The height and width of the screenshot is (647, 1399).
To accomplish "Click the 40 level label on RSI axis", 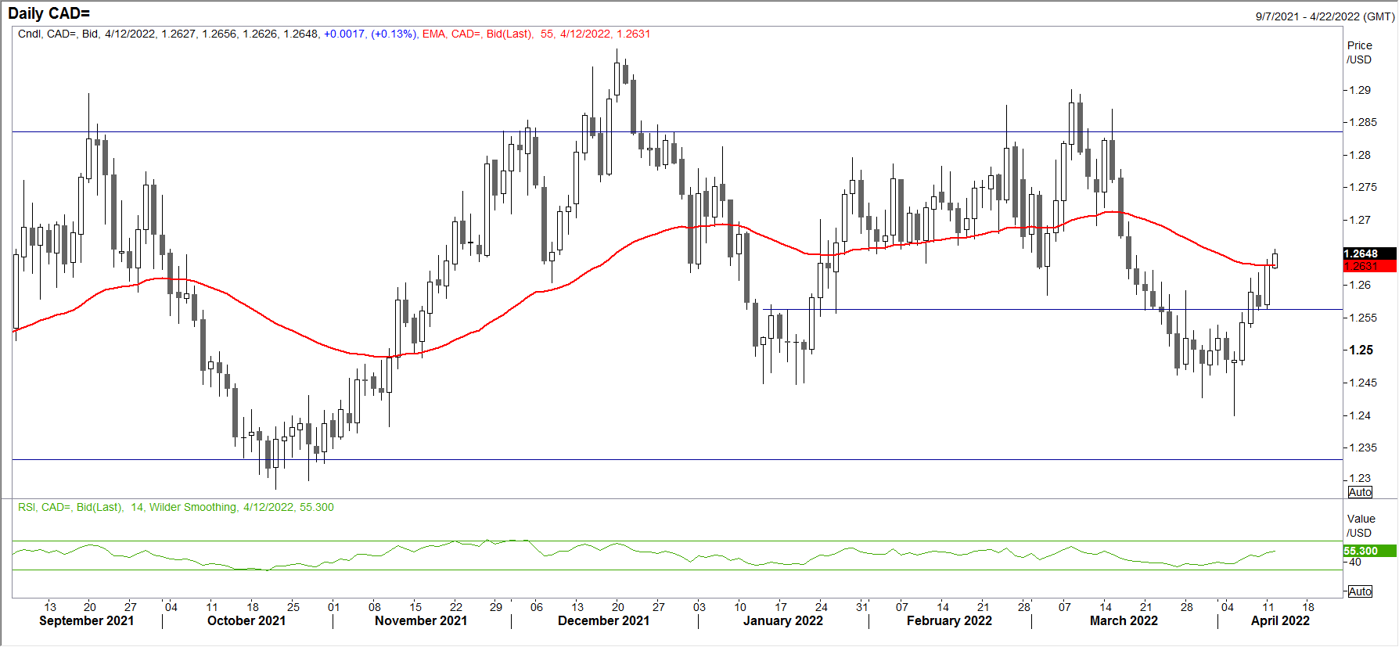I will click(1354, 562).
